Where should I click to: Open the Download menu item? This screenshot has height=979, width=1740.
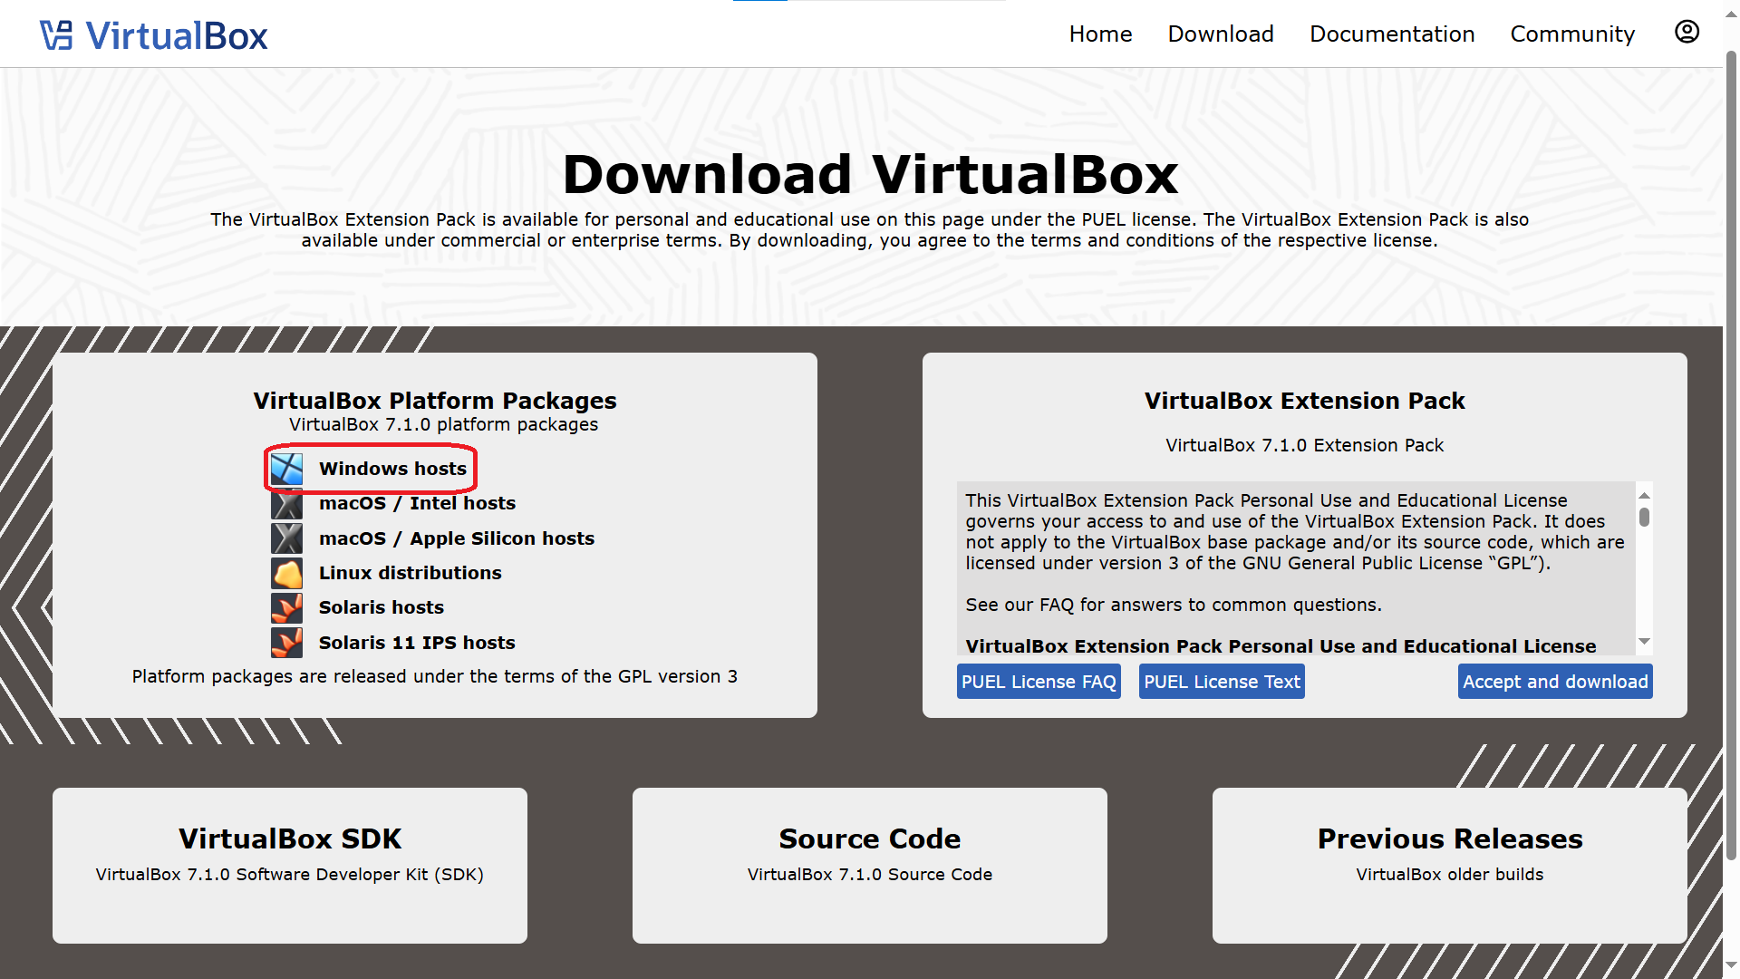(x=1221, y=34)
